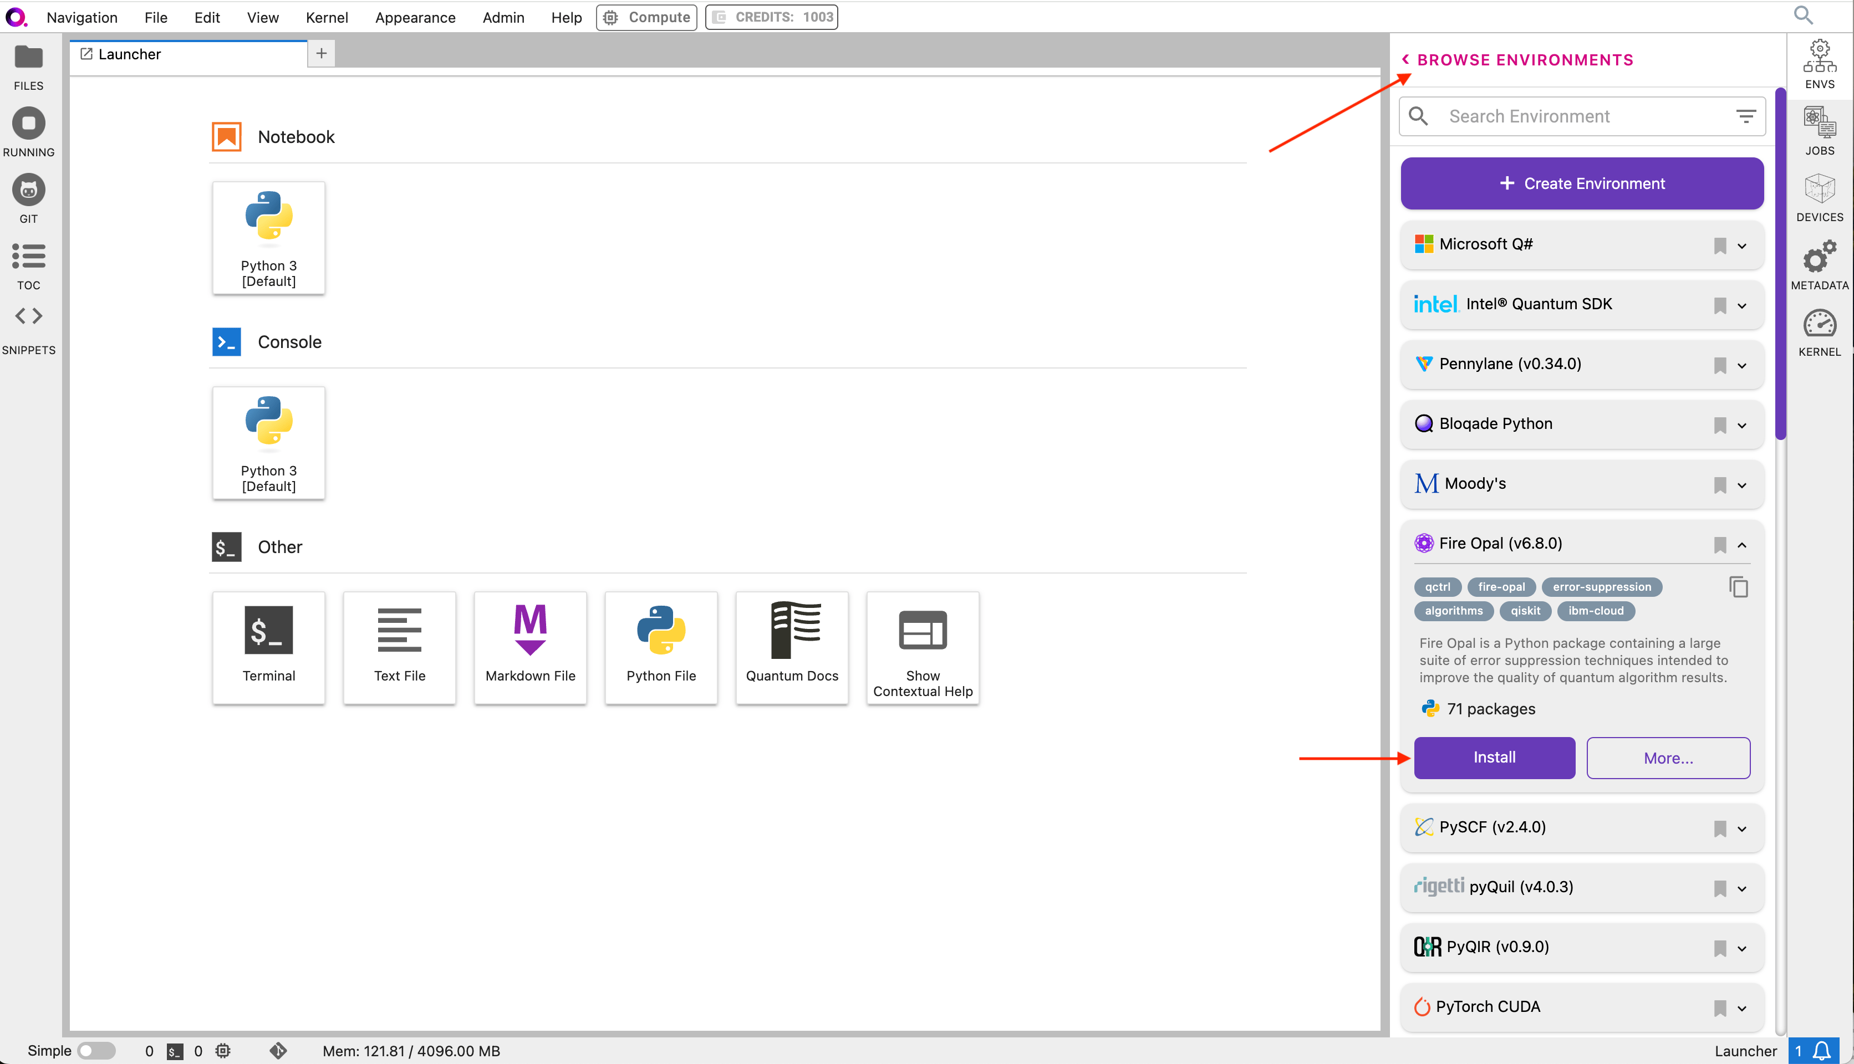
Task: Click the environments list scrollbar
Action: coord(1780,264)
